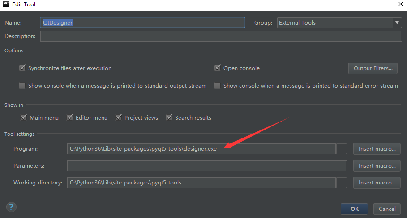Insert macro for the Program field
Image resolution: width=407 pixels, height=218 pixels.
377,149
